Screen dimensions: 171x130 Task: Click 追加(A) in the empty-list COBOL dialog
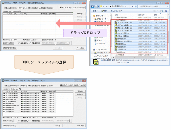pyautogui.click(x=80, y=14)
